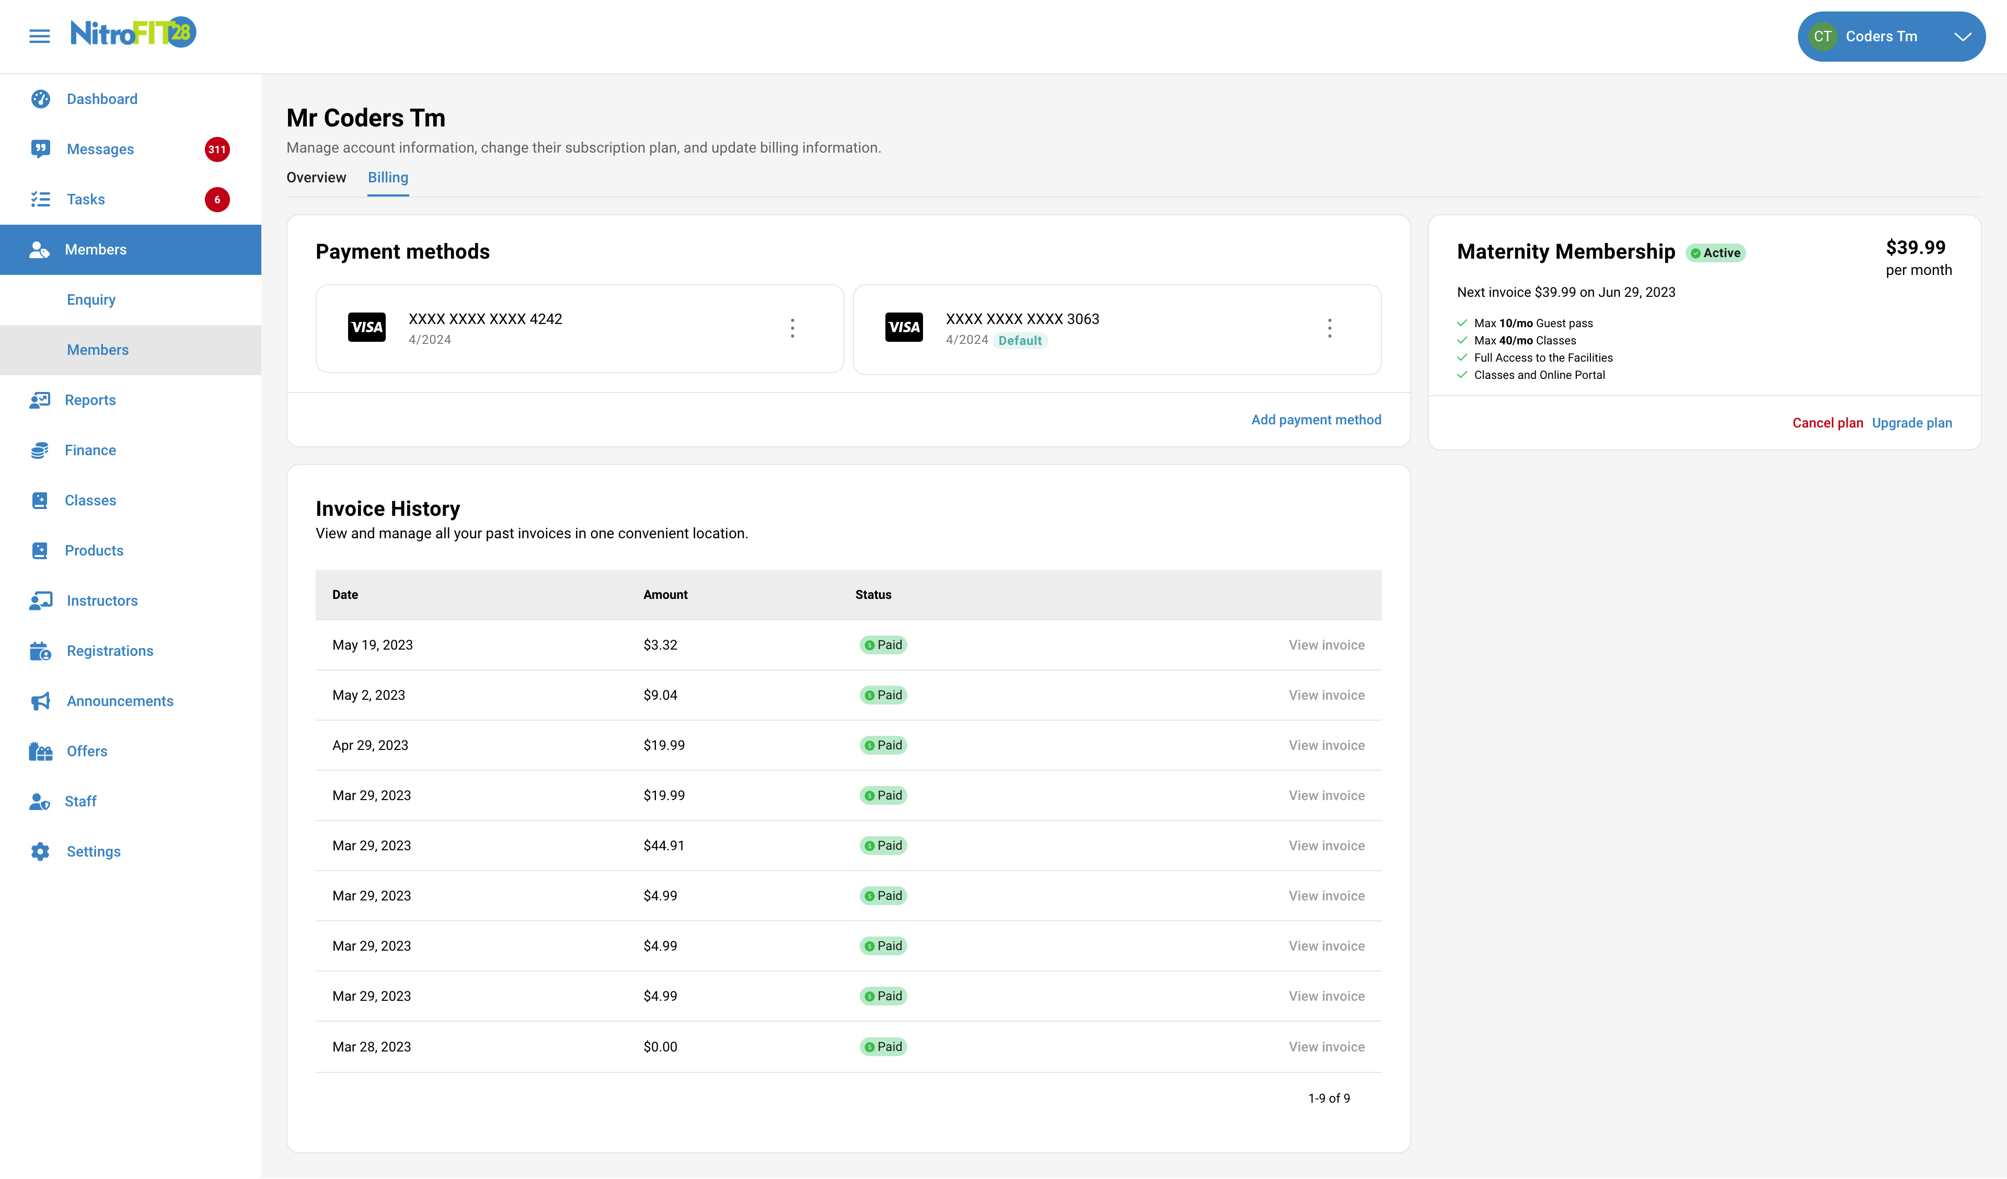This screenshot has height=1179, width=2007.
Task: Click Add payment method
Action: point(1316,420)
